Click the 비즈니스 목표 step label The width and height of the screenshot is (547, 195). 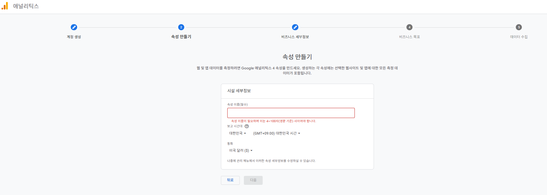(410, 37)
